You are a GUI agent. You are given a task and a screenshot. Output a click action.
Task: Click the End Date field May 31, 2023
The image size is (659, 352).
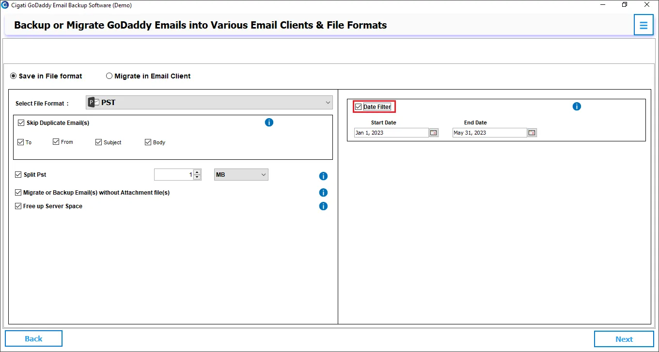click(490, 133)
